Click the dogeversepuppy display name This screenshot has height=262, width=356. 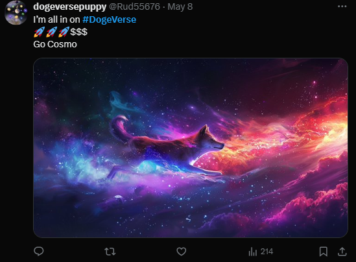coord(69,6)
